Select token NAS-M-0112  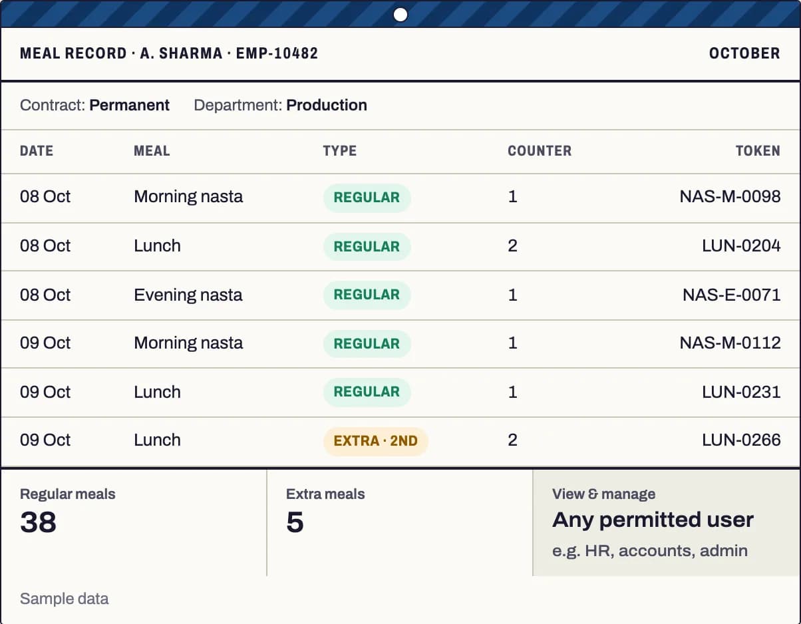(730, 343)
